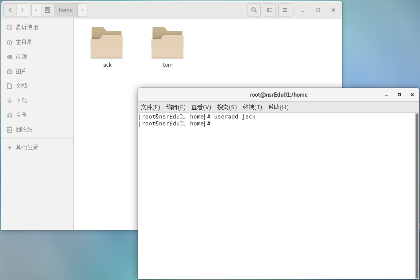Open terminal Help menu (帮助)
The image size is (420, 280).
coord(278,107)
